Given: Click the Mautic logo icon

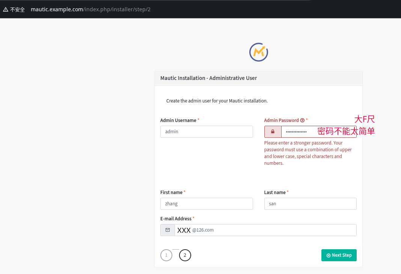Looking at the screenshot, I should (x=259, y=52).
